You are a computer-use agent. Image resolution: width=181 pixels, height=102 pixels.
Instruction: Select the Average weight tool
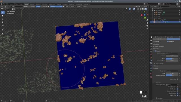pos(3,19)
